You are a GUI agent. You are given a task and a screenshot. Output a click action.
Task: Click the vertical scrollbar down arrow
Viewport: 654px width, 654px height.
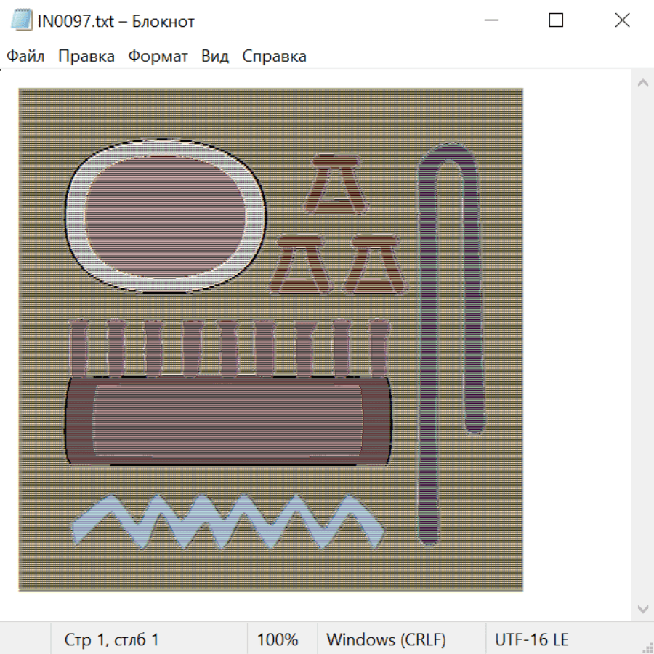[x=642, y=609]
